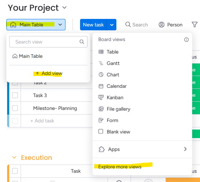Click the Board views info icon
Viewport: 200px width, 182px height.
pos(186,40)
